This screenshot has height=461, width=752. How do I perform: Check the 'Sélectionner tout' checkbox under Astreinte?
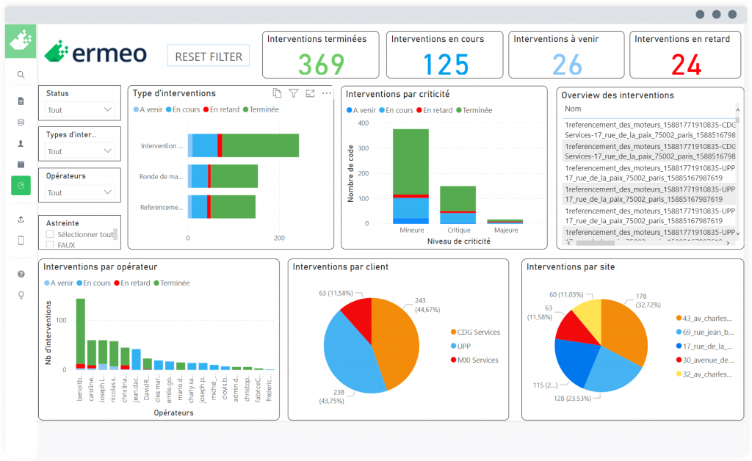50,234
